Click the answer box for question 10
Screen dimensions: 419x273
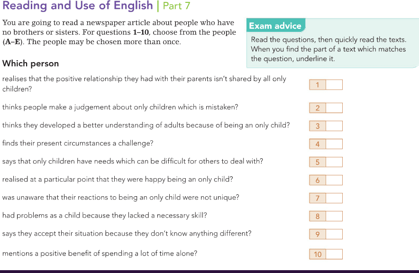point(334,254)
